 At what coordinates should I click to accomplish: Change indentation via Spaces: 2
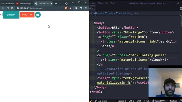[x=122, y=101]
